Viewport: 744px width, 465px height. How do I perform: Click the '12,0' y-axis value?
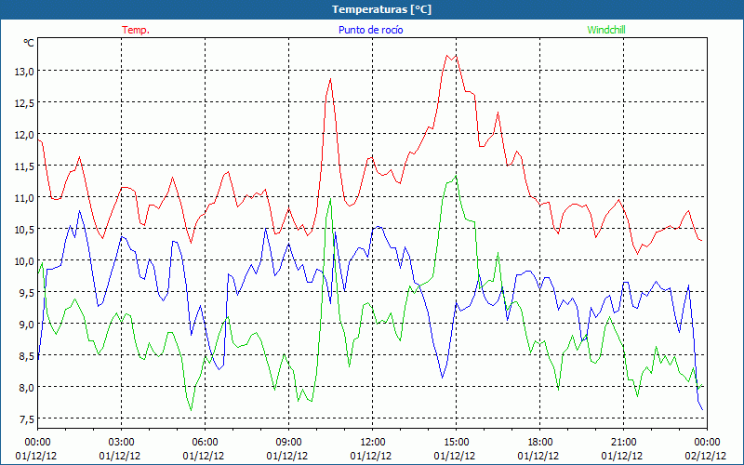click(x=24, y=134)
